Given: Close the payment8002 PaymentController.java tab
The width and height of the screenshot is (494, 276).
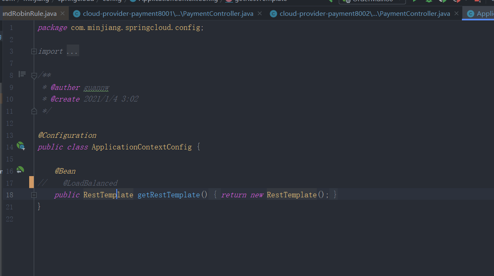Looking at the screenshot, I should point(456,14).
